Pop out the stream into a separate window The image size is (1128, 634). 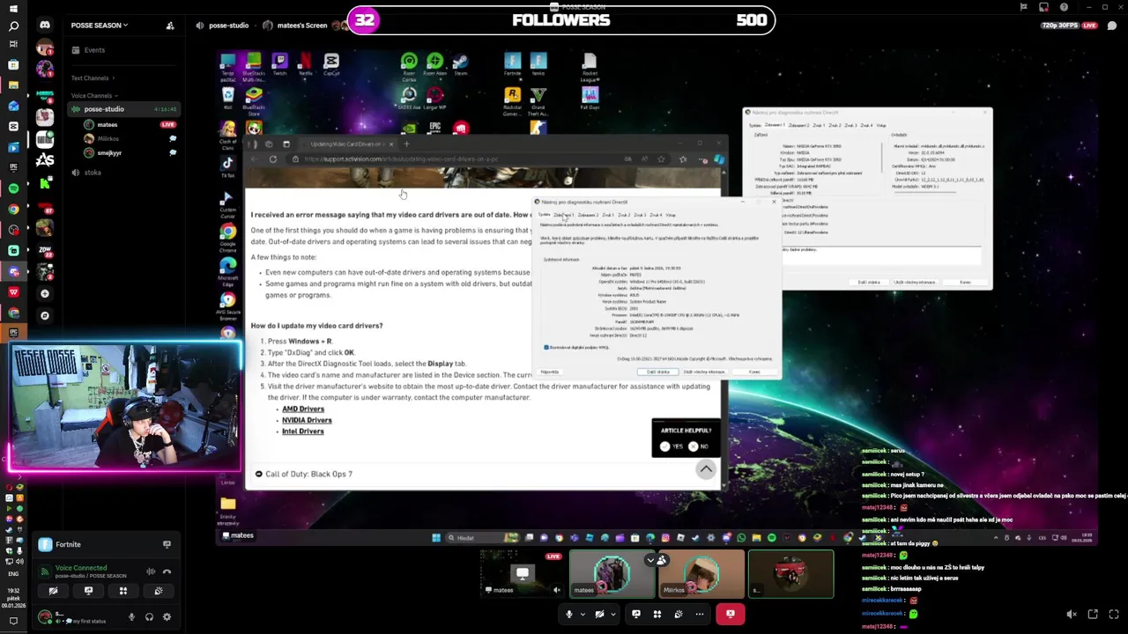click(x=1093, y=615)
